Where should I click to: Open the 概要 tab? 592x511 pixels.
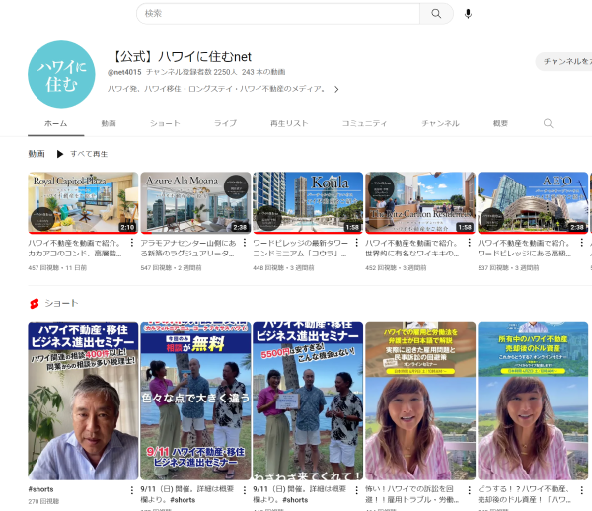[500, 123]
